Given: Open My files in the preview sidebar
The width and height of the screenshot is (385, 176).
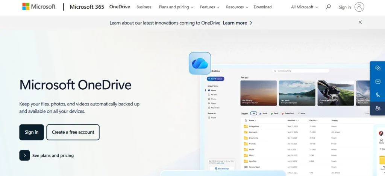Looking at the screenshot, I should (x=212, y=95).
